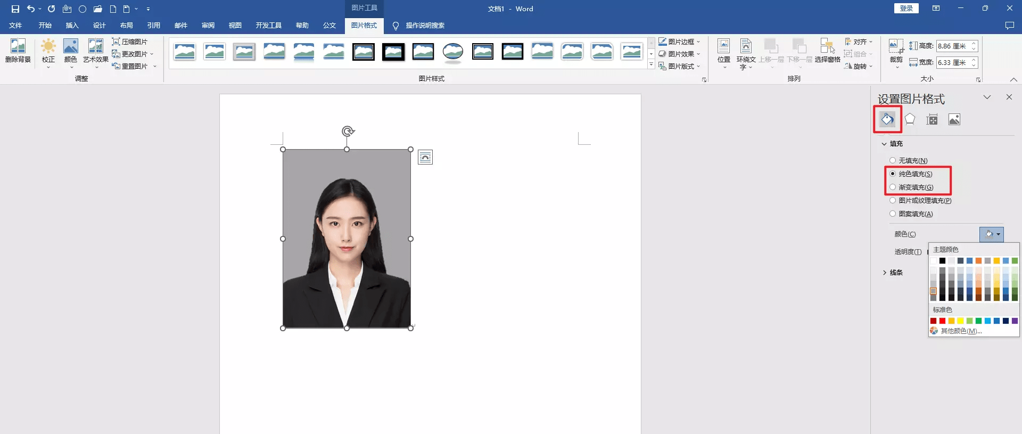Switch to the Home (开始) tab

[45, 26]
